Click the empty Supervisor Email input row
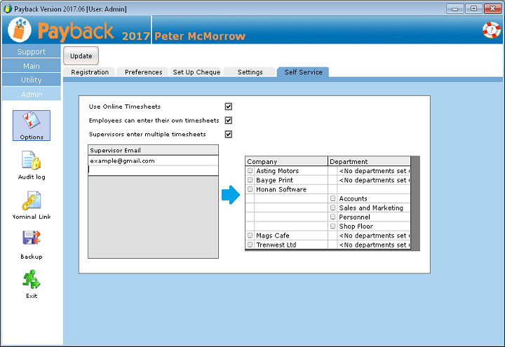505x347 pixels. 153,170
